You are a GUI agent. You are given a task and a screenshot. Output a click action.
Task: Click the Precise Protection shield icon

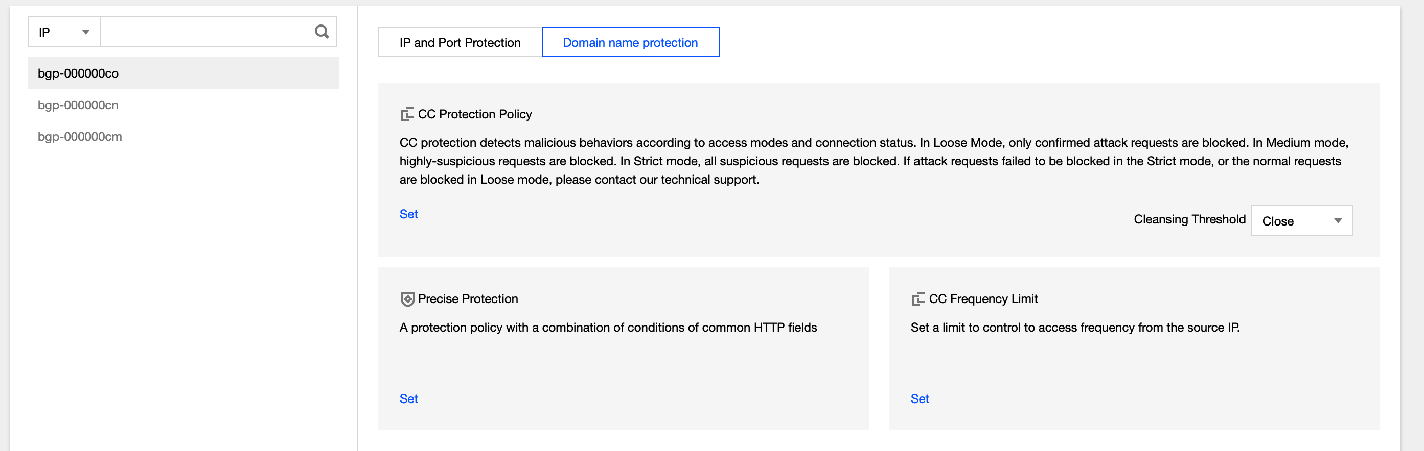click(x=407, y=299)
